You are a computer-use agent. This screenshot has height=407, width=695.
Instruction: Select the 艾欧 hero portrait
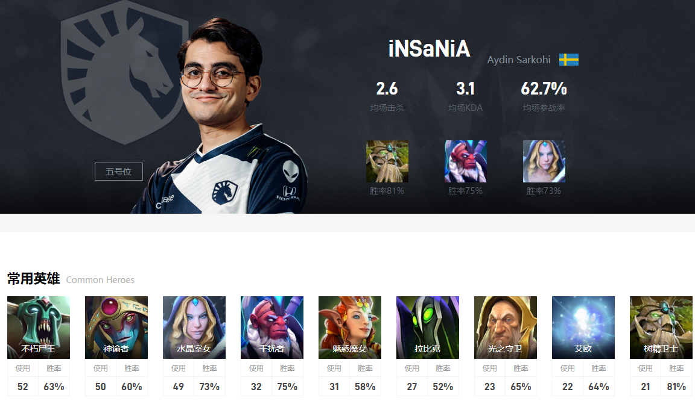pyautogui.click(x=583, y=328)
